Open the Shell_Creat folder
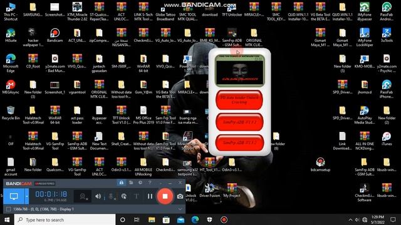Screen dimensions: 401x225 121,139
